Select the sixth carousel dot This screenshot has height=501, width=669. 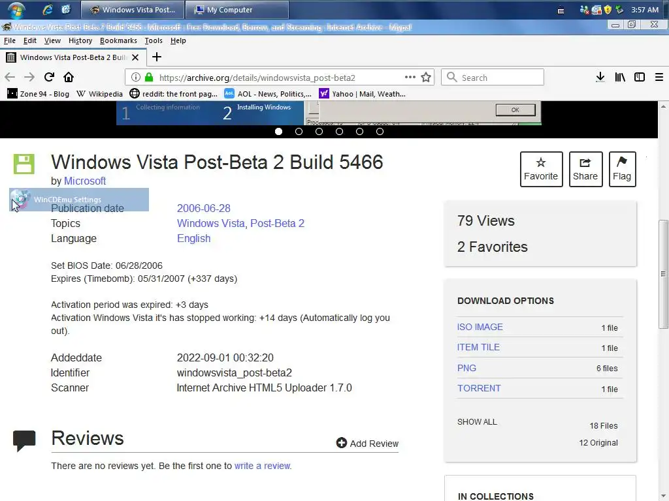click(380, 132)
